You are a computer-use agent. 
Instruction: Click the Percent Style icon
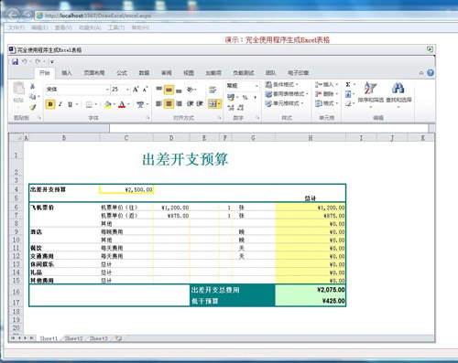point(245,98)
